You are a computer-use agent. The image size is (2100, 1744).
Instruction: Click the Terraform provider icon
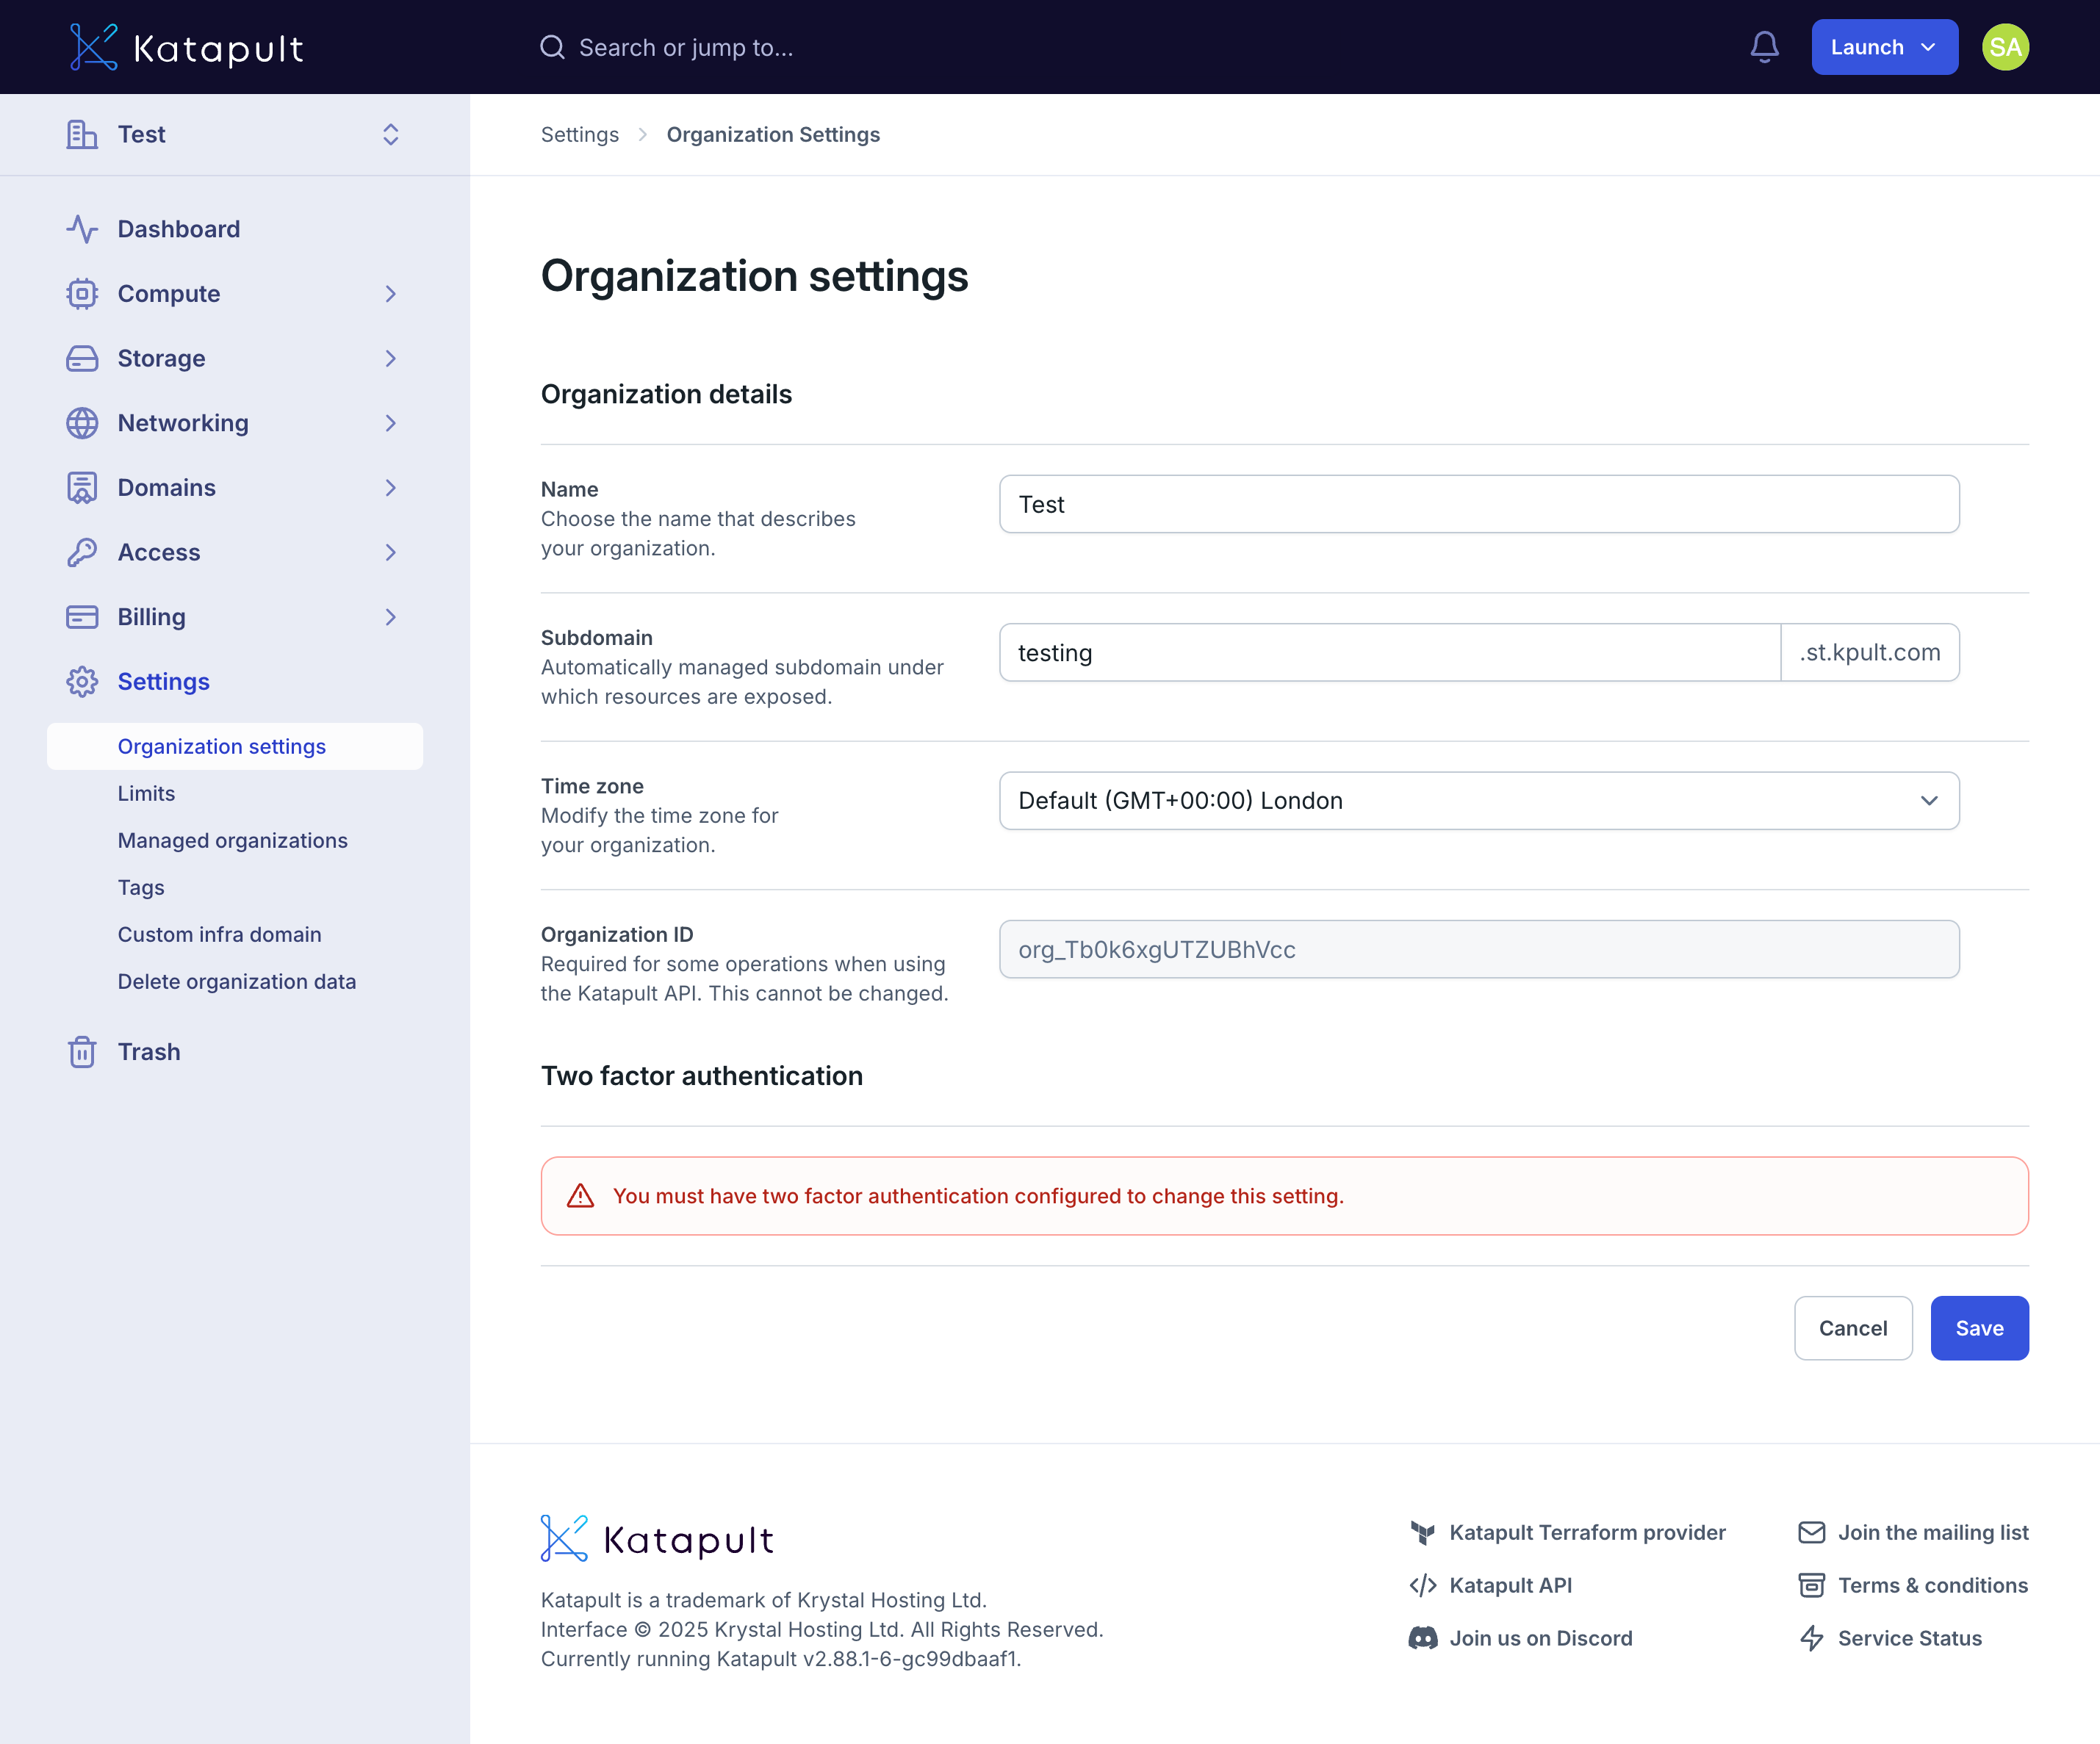[x=1422, y=1533]
